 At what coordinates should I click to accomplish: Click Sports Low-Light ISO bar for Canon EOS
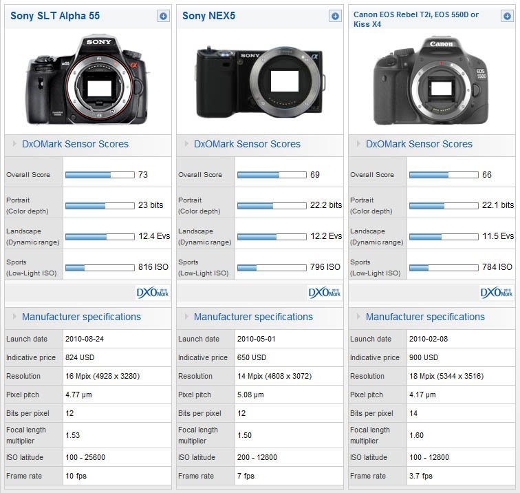click(444, 267)
